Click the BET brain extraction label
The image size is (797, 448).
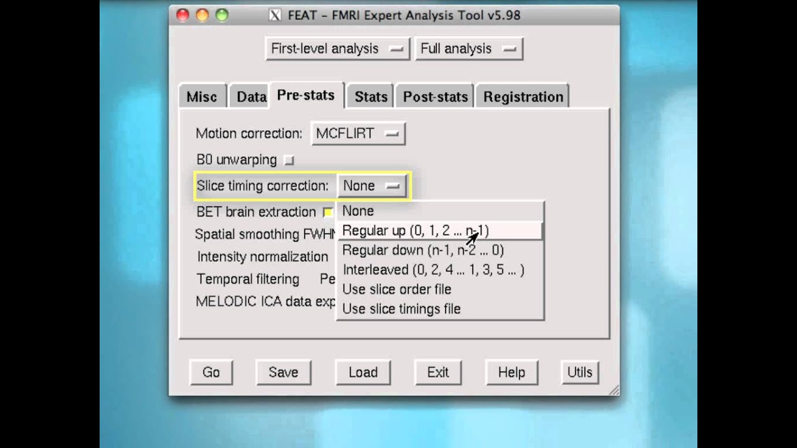click(257, 212)
